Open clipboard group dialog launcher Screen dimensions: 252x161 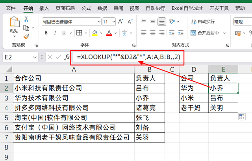[x=36, y=46]
